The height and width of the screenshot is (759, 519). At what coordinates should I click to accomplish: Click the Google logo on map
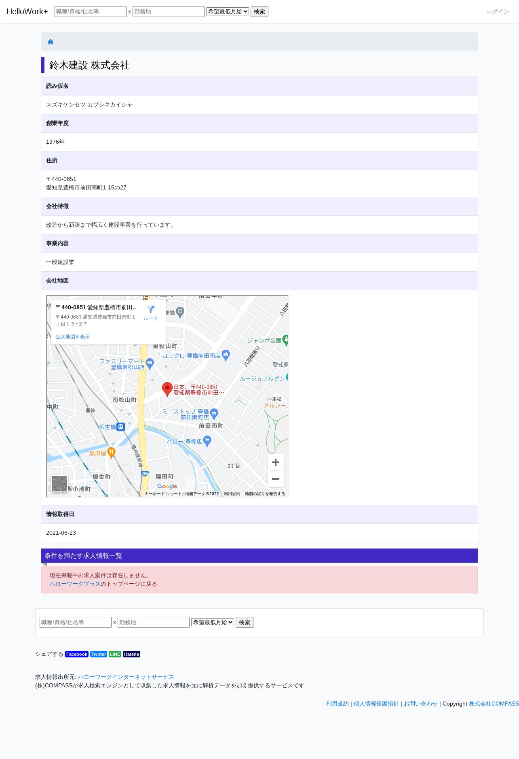[x=167, y=486]
